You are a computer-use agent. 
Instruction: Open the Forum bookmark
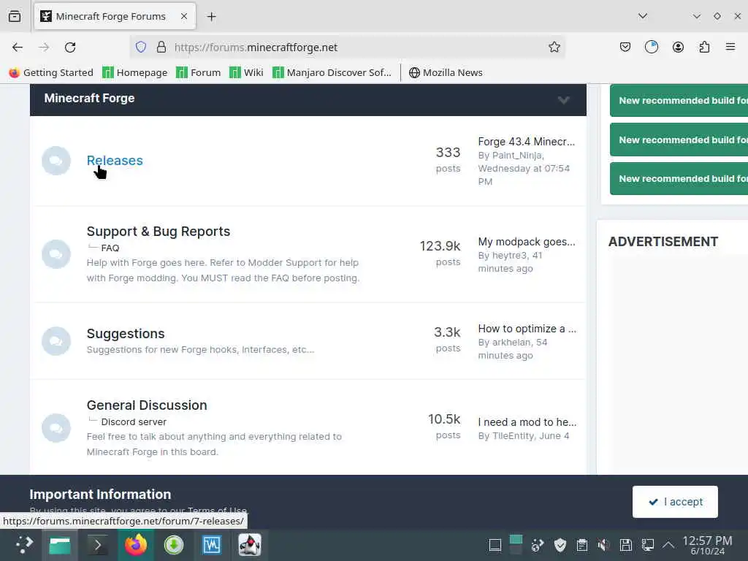coord(199,72)
